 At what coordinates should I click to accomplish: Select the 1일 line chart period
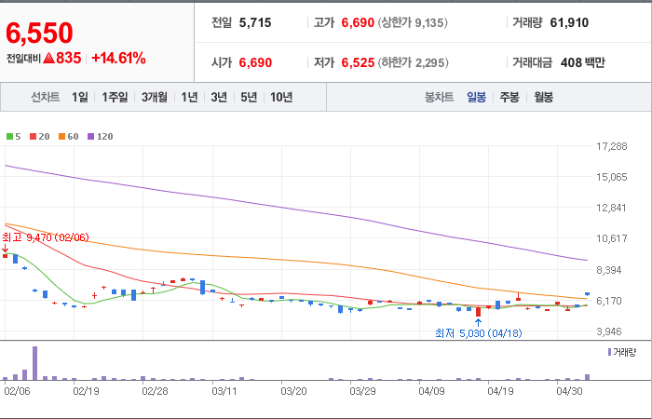(80, 97)
